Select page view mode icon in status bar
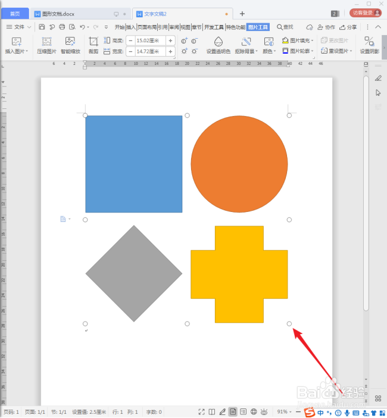This screenshot has width=387, height=418. [233, 412]
